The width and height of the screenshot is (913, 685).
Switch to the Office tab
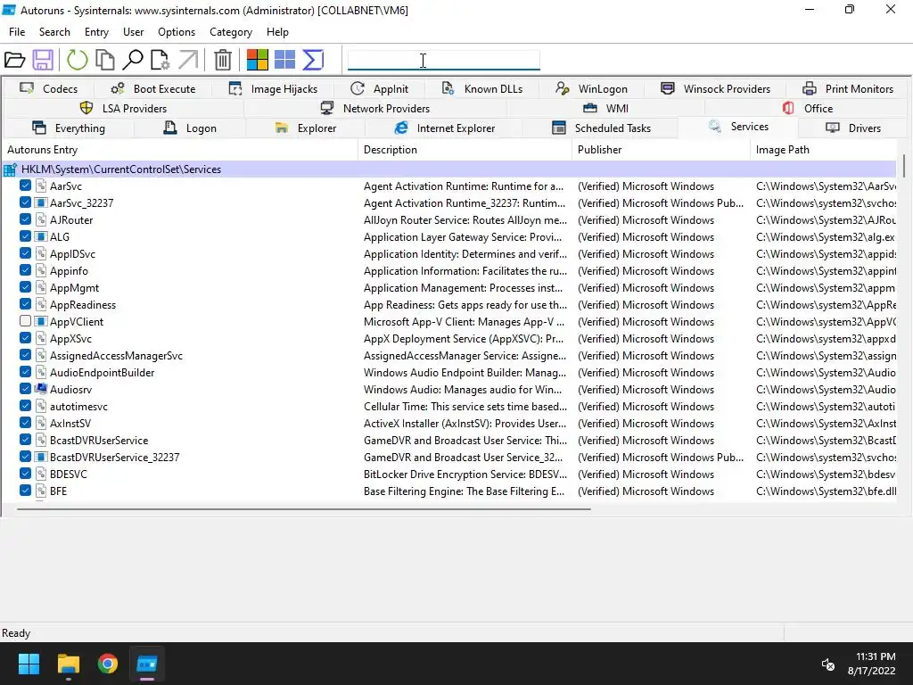pyautogui.click(x=808, y=108)
